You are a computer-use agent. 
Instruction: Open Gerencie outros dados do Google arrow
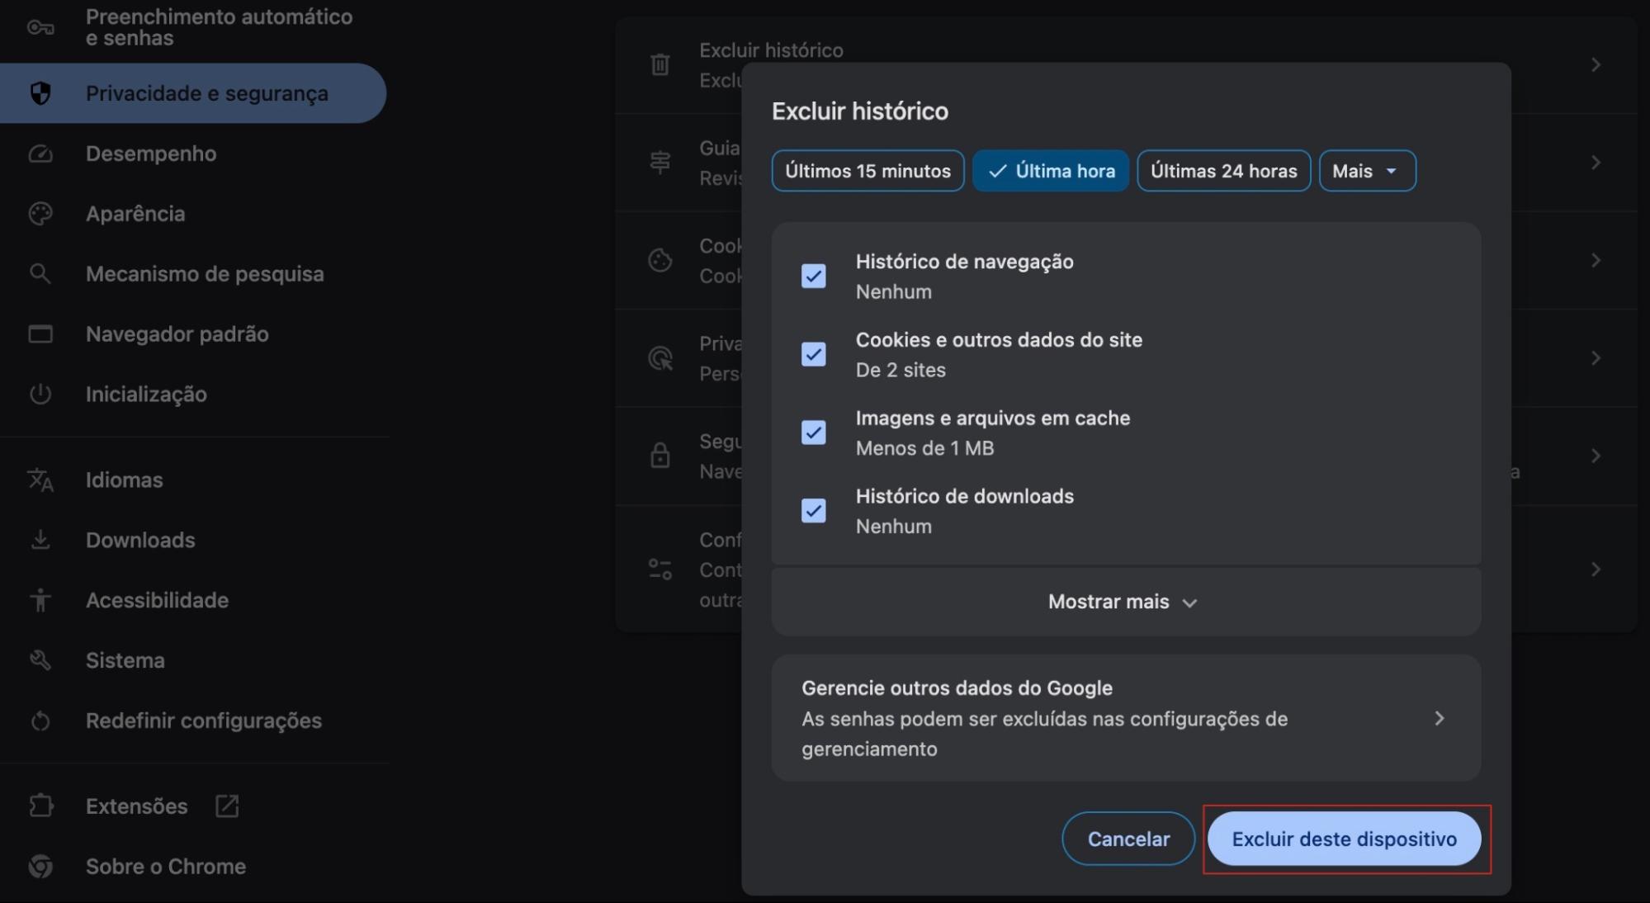(1440, 718)
